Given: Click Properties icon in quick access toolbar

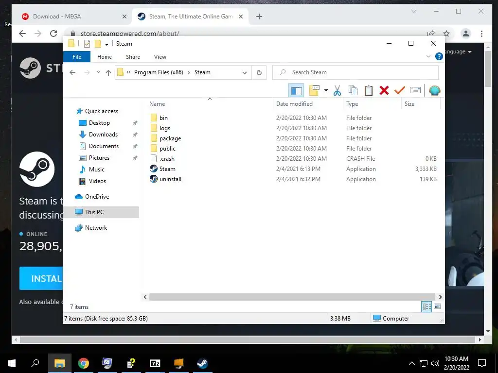Looking at the screenshot, I should (x=87, y=44).
